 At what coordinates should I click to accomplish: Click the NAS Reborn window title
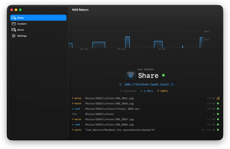coord(80,10)
